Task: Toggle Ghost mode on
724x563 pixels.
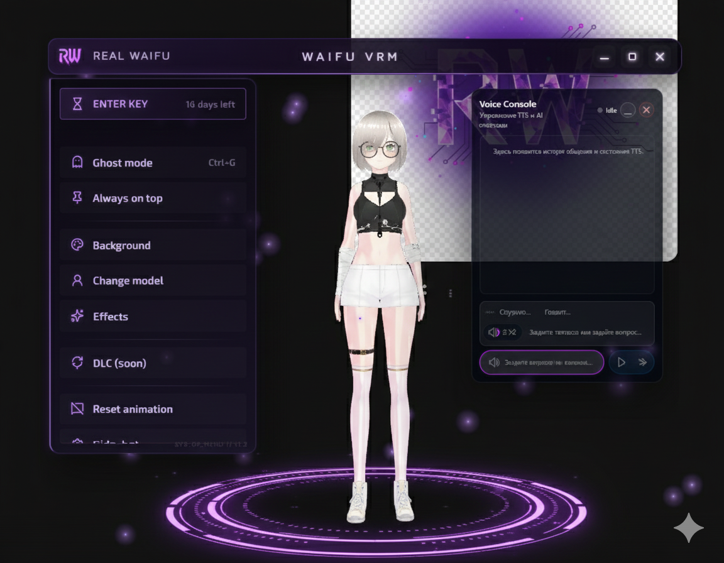Action: pyautogui.click(x=153, y=163)
